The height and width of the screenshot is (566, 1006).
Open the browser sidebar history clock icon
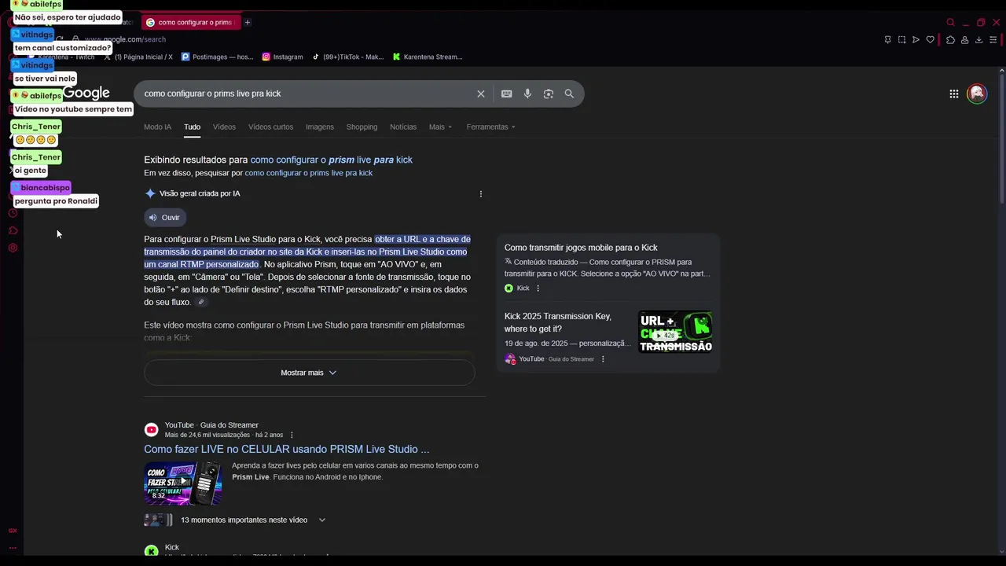point(13,213)
